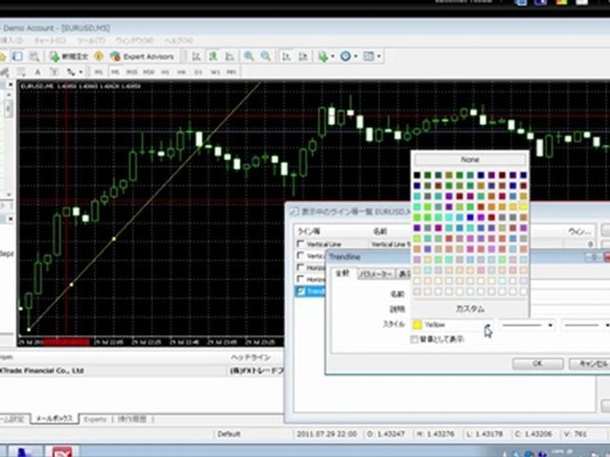Open the New Order (新規注文) button
This screenshot has height=457, width=610.
point(70,56)
